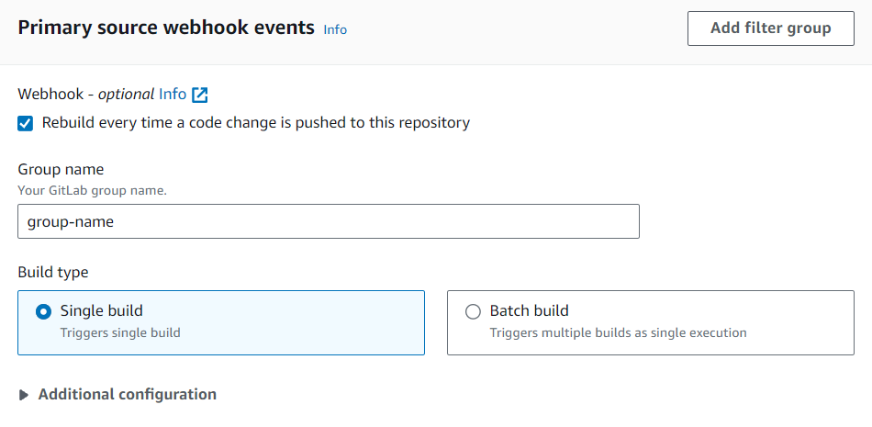The width and height of the screenshot is (872, 427).
Task: Click the Rebuild every time label text
Action: click(255, 122)
